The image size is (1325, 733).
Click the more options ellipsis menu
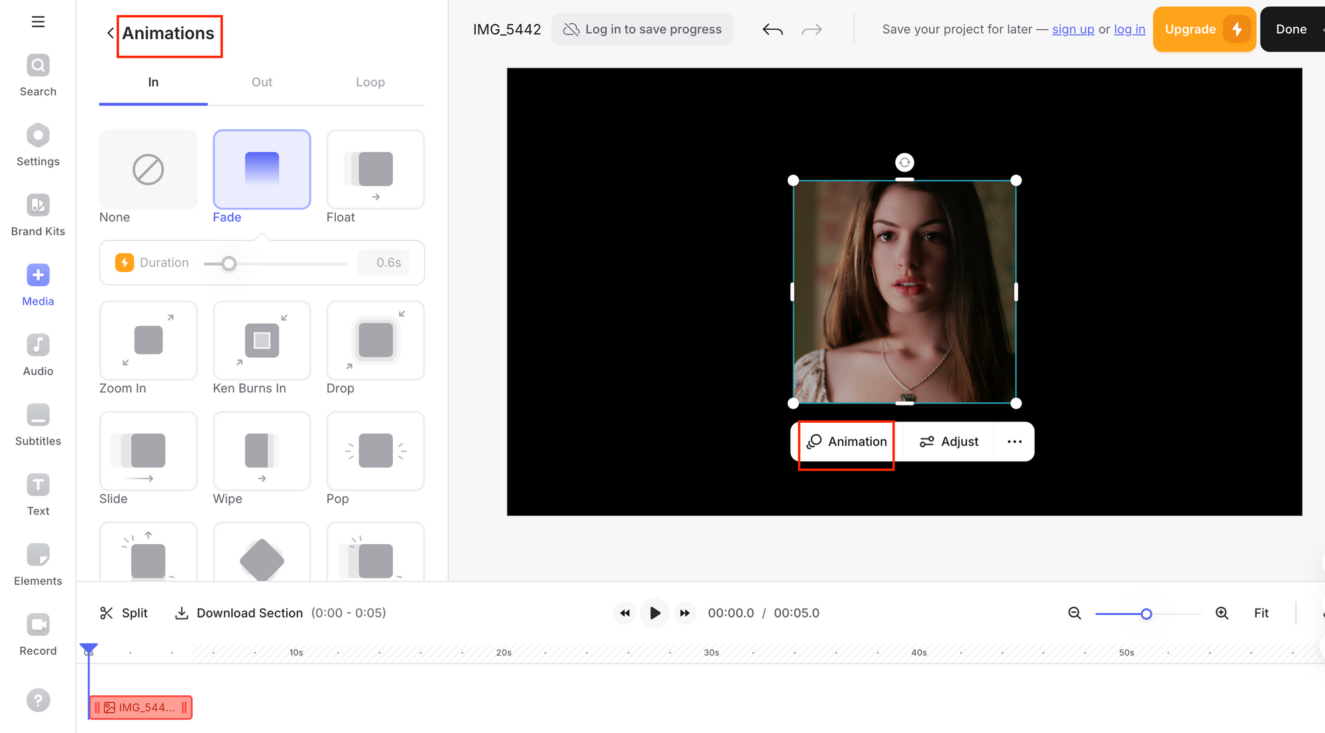pyautogui.click(x=1014, y=441)
